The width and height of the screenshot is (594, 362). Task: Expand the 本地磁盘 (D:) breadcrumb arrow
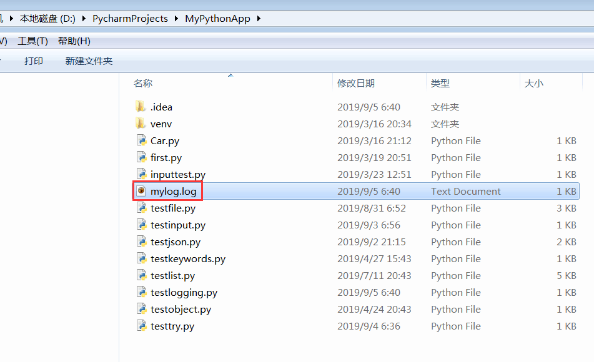coord(85,18)
